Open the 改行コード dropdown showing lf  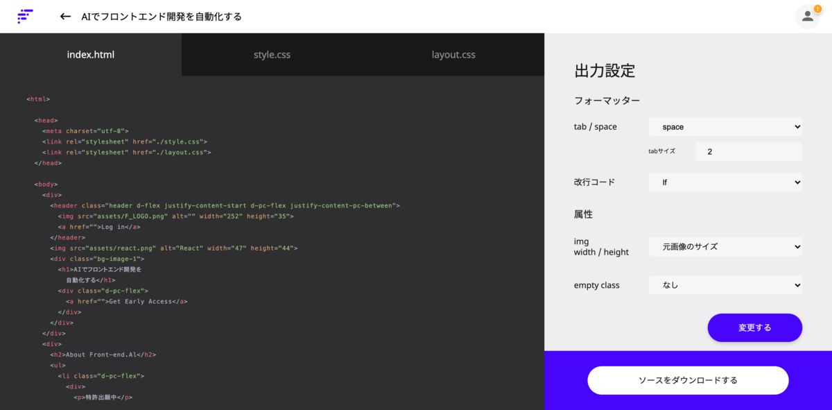725,182
